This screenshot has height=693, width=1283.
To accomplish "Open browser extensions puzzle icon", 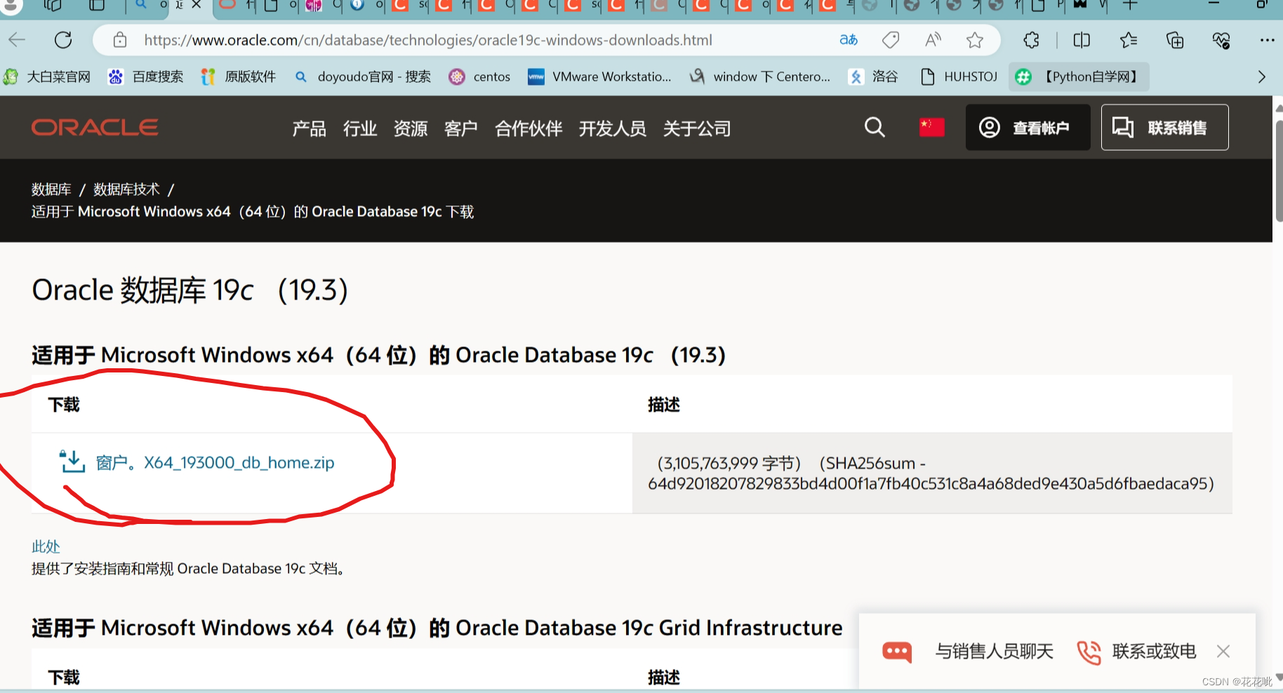I will point(1031,40).
